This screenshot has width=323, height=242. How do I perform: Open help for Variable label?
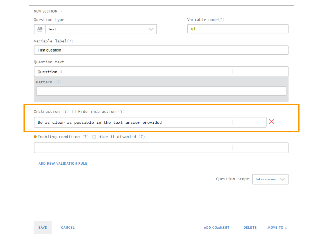tap(70, 41)
